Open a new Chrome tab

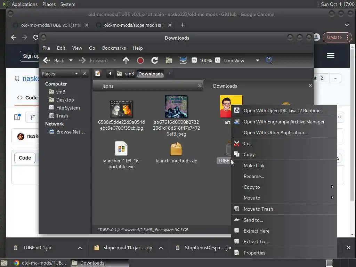(x=183, y=25)
